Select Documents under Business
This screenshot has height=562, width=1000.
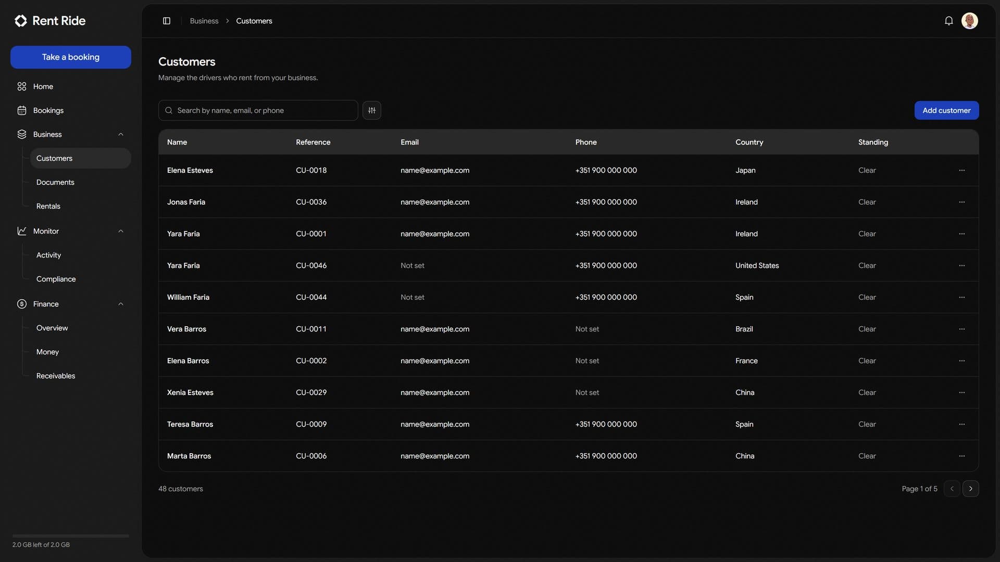coord(81,182)
